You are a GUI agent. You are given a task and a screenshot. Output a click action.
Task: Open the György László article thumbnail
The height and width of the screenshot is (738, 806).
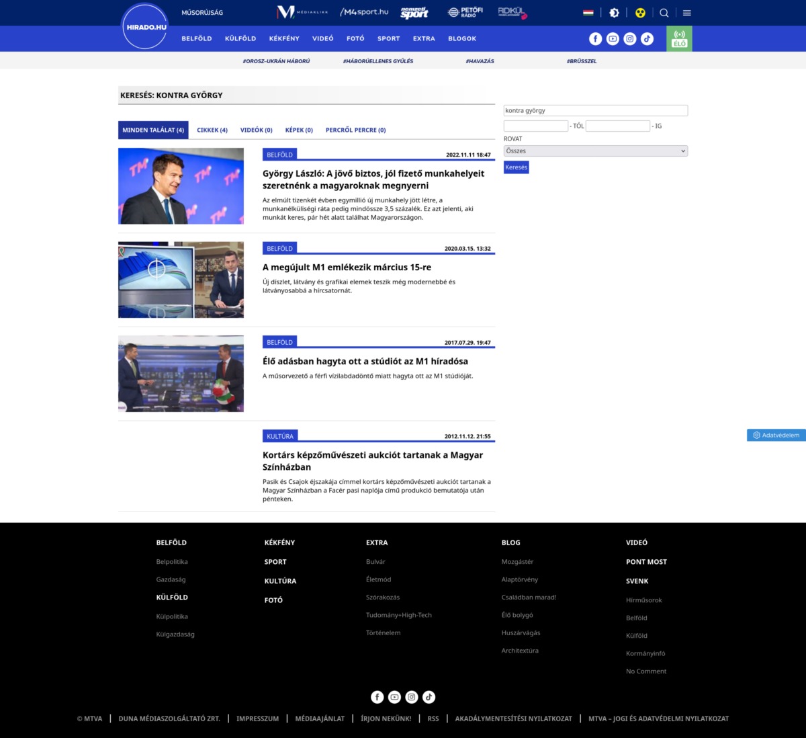(181, 186)
